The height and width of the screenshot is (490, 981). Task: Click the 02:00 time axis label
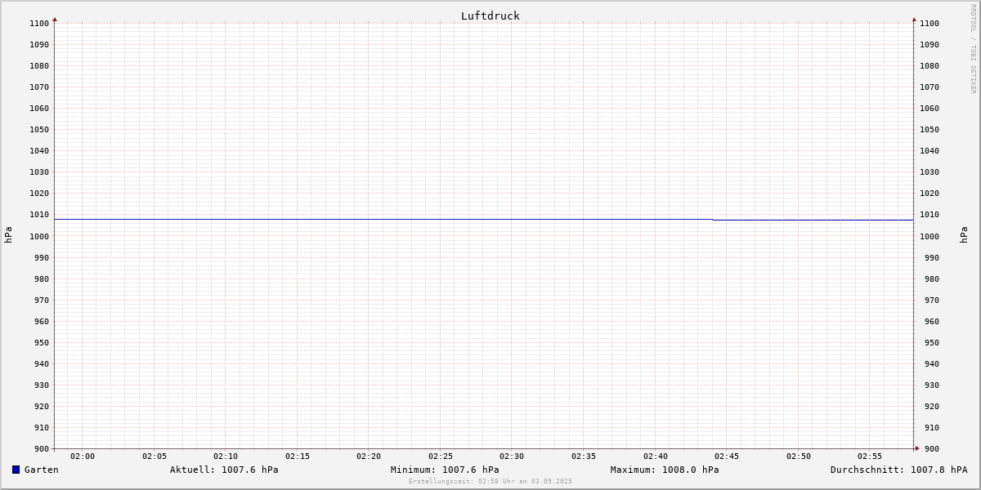click(x=83, y=457)
